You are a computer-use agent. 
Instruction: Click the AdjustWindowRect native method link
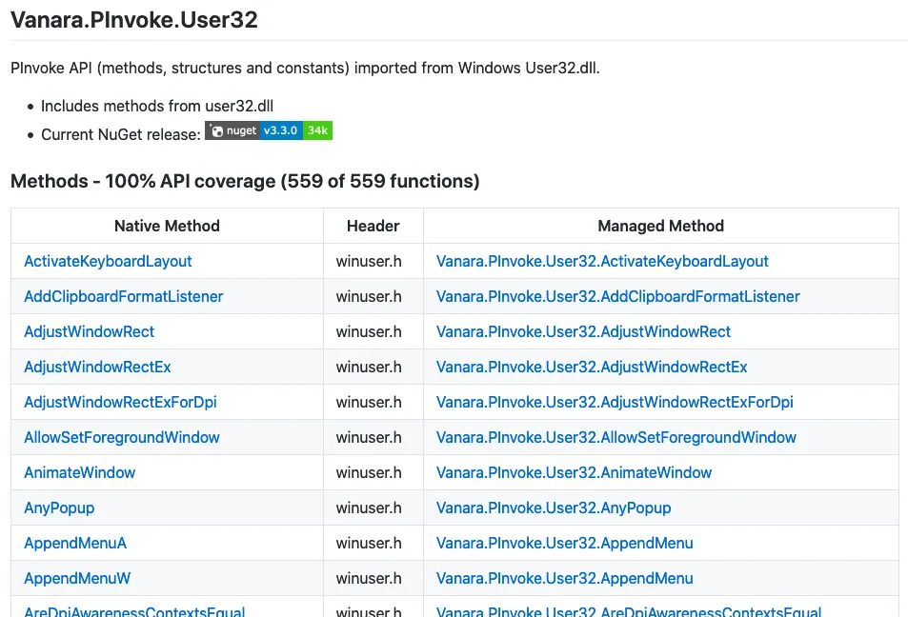89,331
